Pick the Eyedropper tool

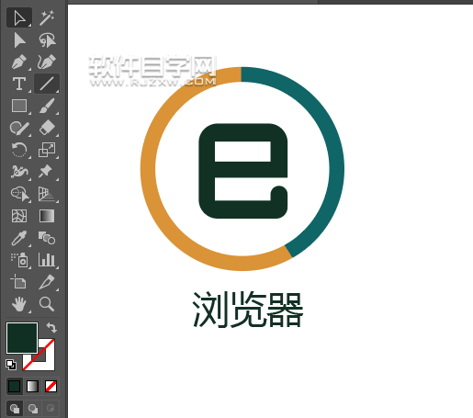[x=19, y=238]
